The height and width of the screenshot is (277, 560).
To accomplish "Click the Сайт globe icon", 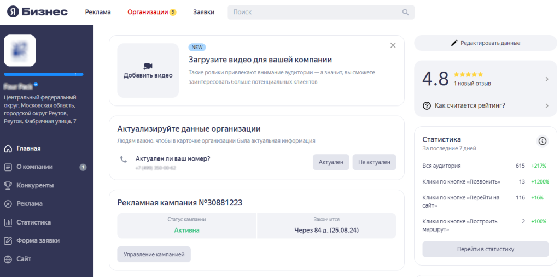I will (x=8, y=259).
